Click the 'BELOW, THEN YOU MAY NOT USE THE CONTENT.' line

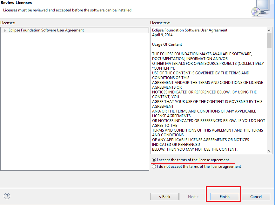195,149
